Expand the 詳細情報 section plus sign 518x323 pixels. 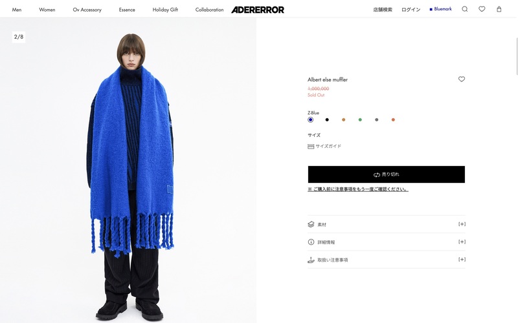462,242
